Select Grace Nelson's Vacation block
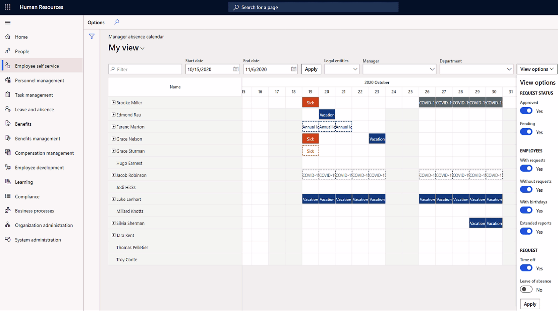 (377, 139)
